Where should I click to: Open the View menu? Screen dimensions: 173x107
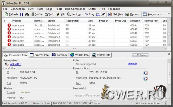click(x=31, y=9)
